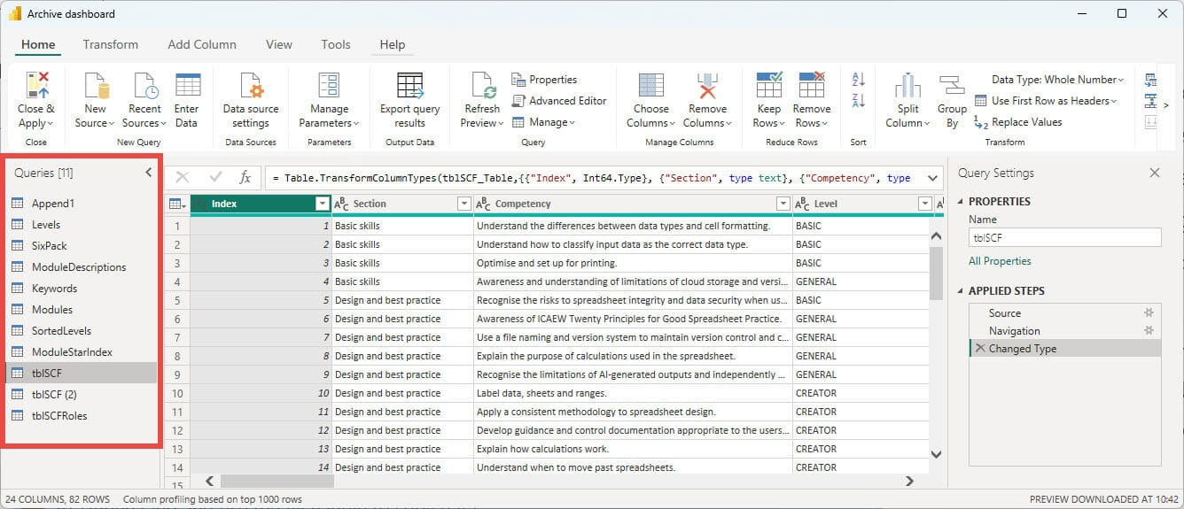Click the Manage Parameters icon
This screenshot has width=1184, height=509.
click(329, 86)
